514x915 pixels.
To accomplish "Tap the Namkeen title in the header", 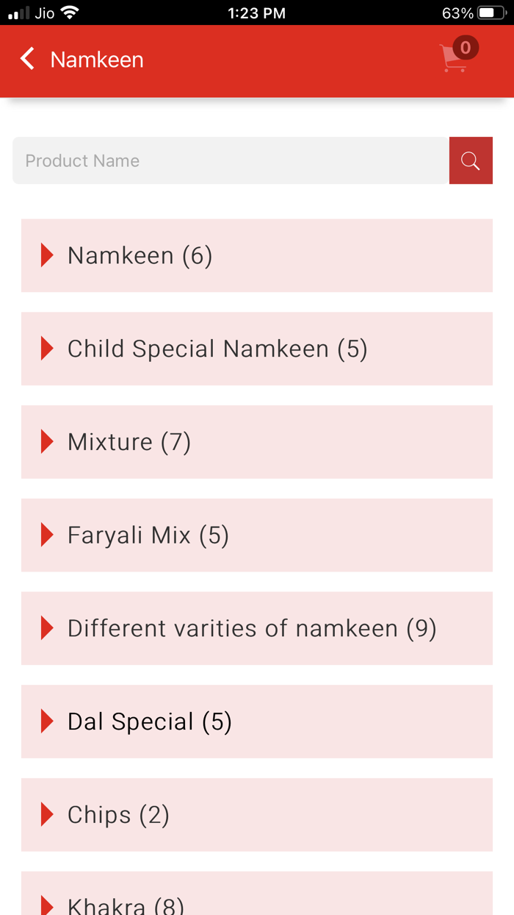I will tap(96, 59).
